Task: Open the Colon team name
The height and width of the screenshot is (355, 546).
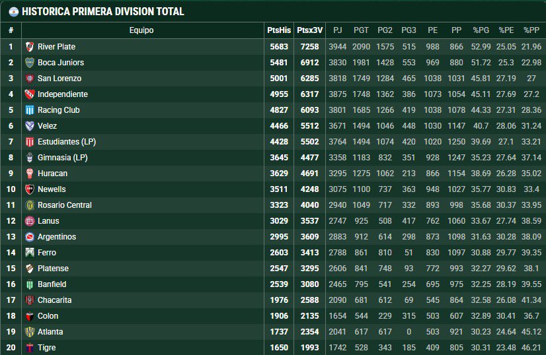Action: (x=48, y=316)
